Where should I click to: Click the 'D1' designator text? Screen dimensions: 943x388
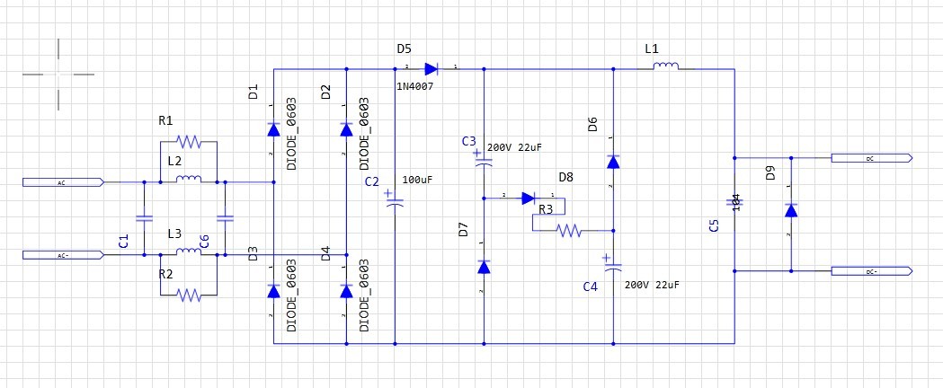point(254,92)
